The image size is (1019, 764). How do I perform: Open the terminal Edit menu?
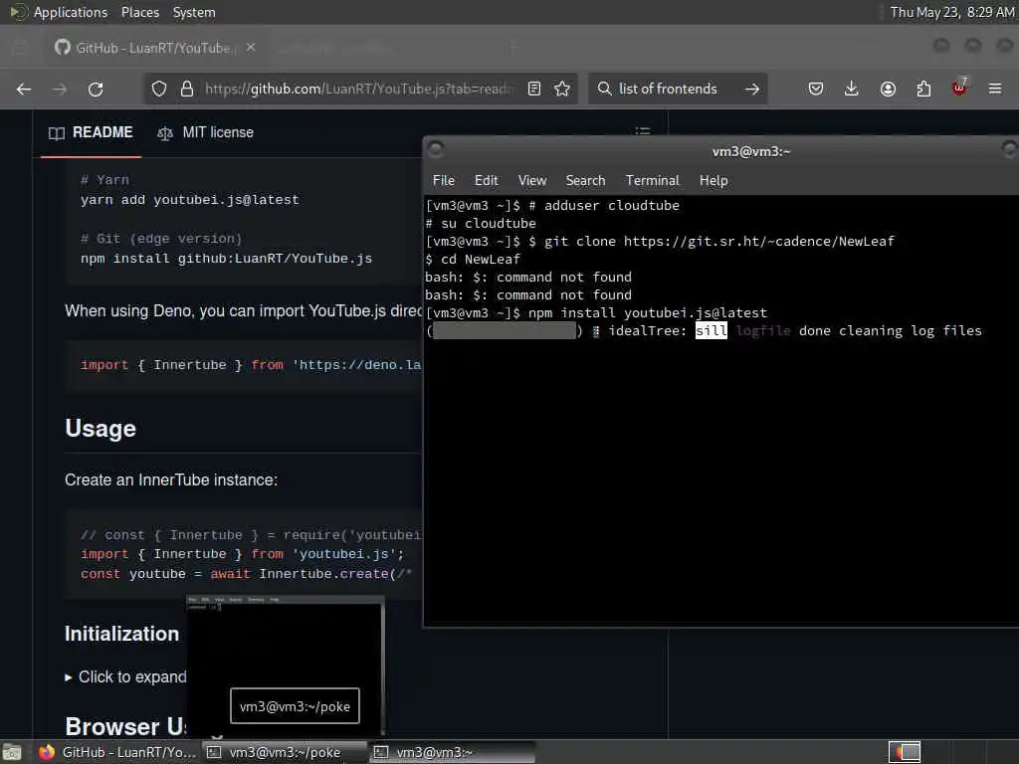coord(486,181)
